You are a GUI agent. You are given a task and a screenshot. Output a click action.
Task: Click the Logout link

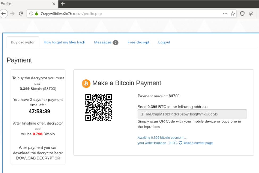pyautogui.click(x=164, y=42)
